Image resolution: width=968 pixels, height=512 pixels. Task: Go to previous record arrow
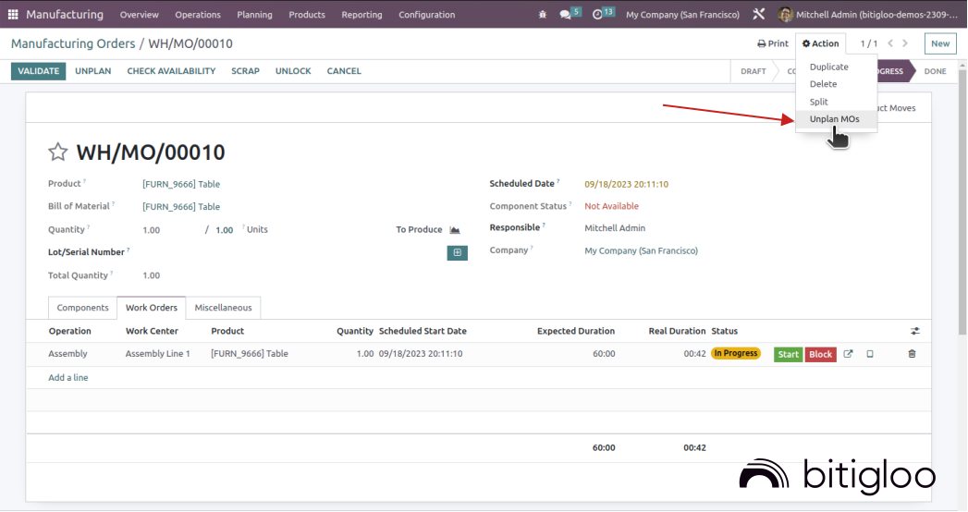pyautogui.click(x=890, y=43)
